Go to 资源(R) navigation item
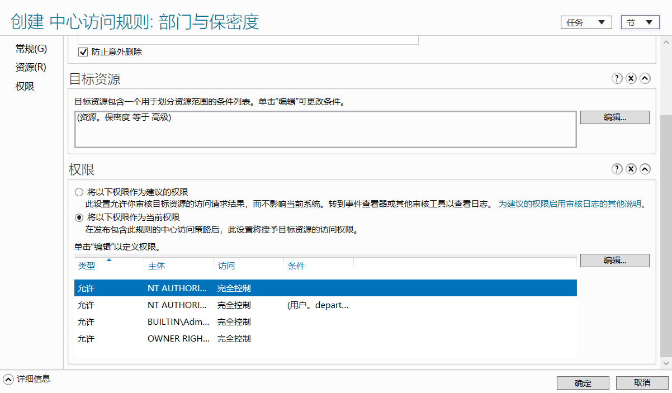Screen dimensions: 672x393 (31, 67)
